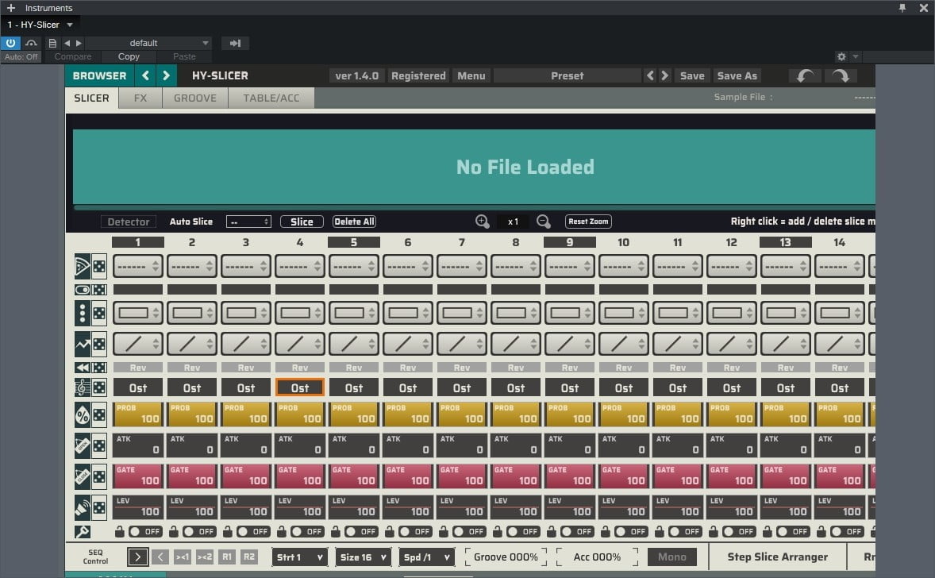Randomize gate values with dice icon
Image resolution: width=935 pixels, height=578 pixels.
(x=99, y=476)
